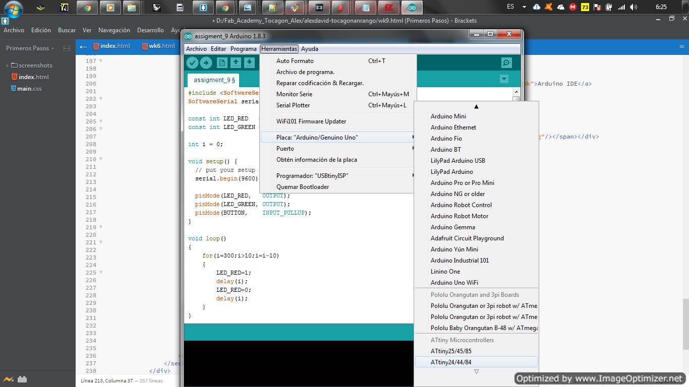Select the assigment_9 sketch tab
Image resolution: width=689 pixels, height=387 pixels.
tap(214, 80)
